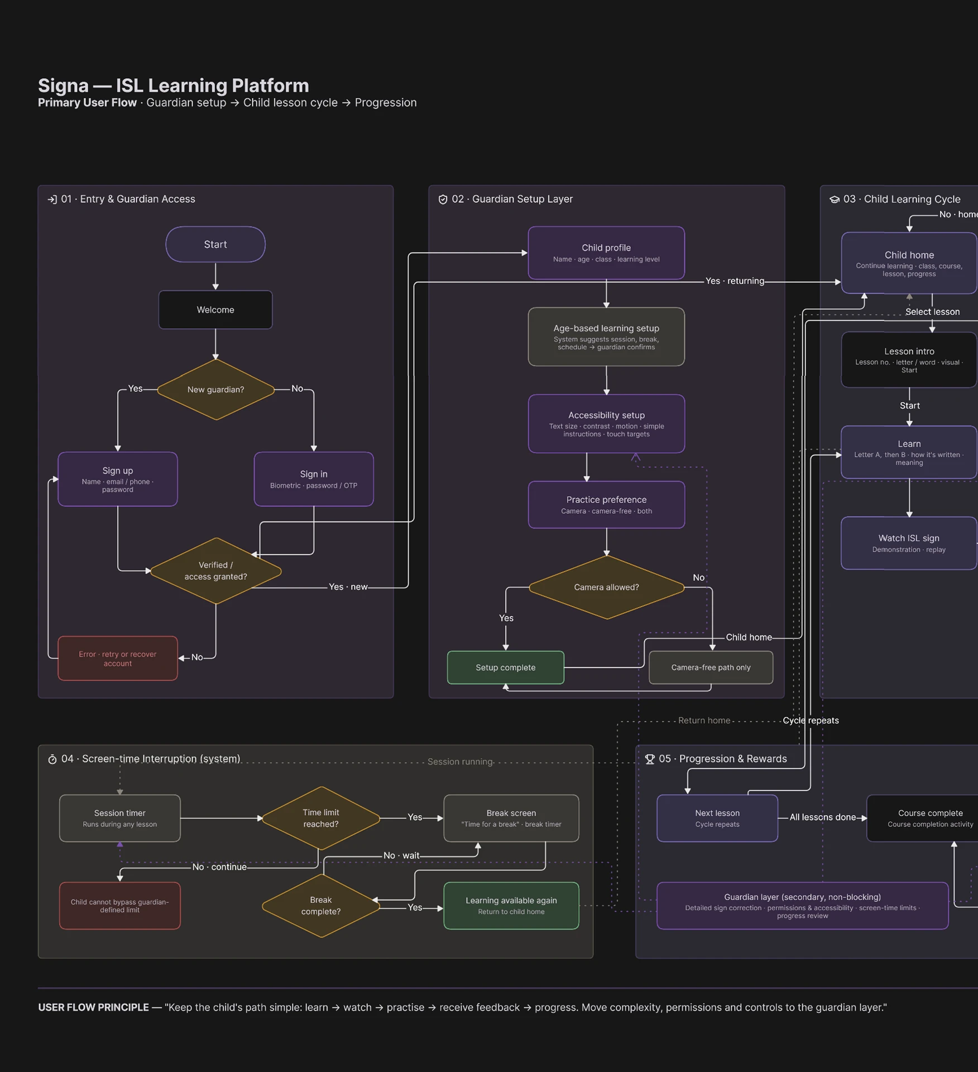Select the Age-based learning setup node
The image size is (978, 1072).
606,337
